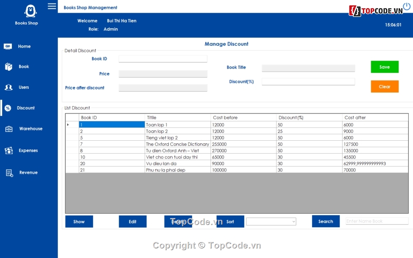
Task: Click the Revenue sidebar icon
Action: (9, 173)
